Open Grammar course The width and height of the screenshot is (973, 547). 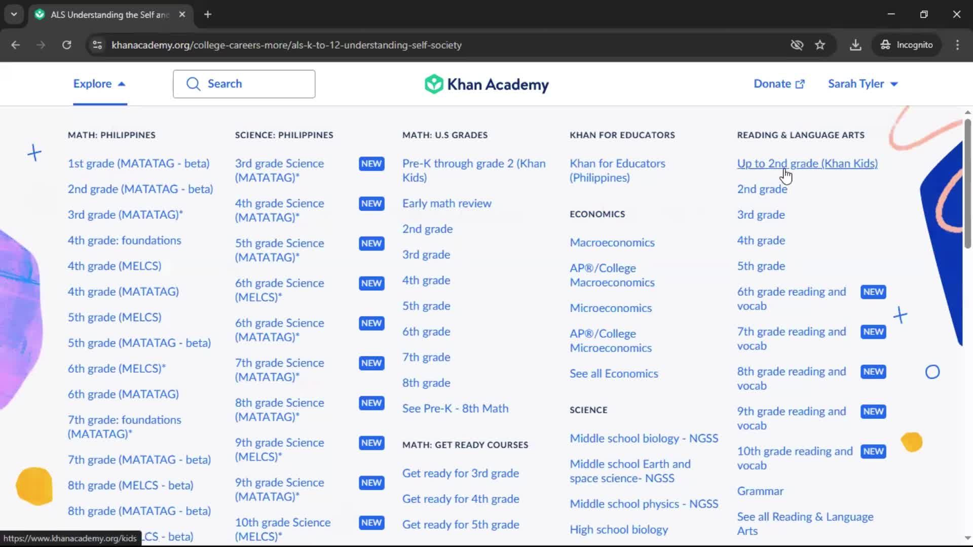tap(760, 491)
